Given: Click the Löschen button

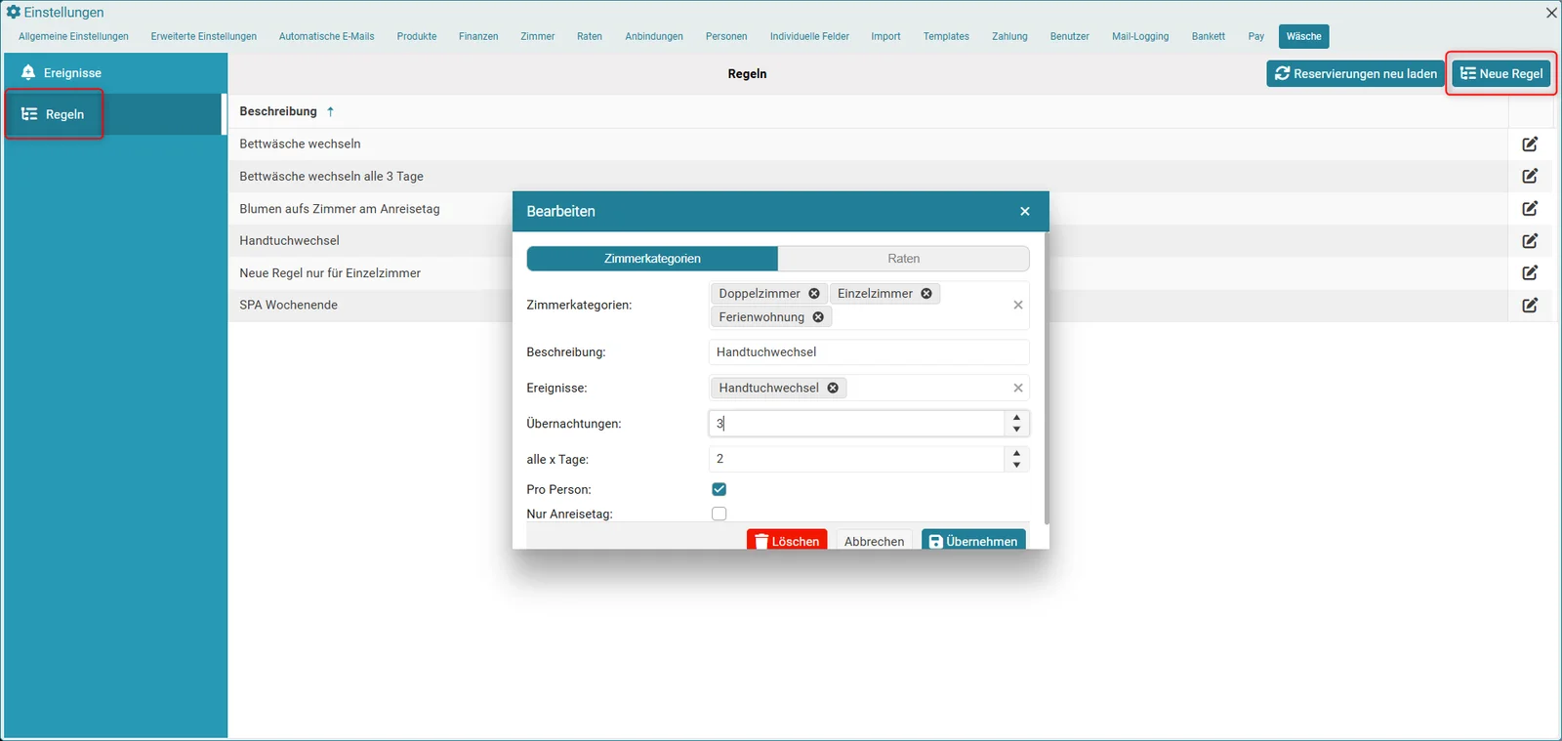Looking at the screenshot, I should pyautogui.click(x=787, y=541).
